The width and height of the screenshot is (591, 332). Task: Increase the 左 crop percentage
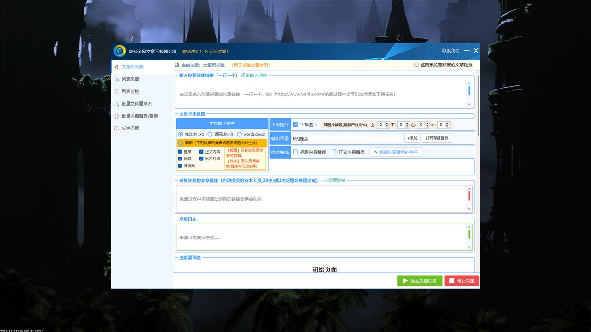point(428,123)
